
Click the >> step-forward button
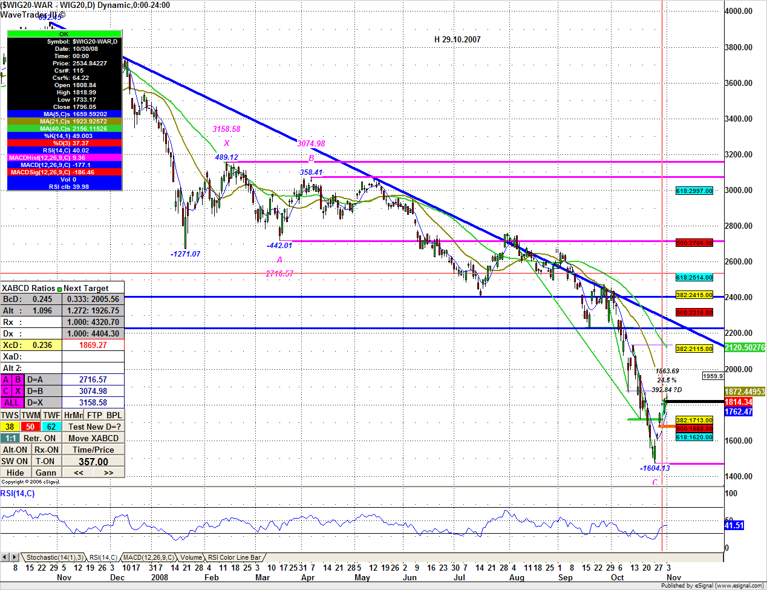109,473
